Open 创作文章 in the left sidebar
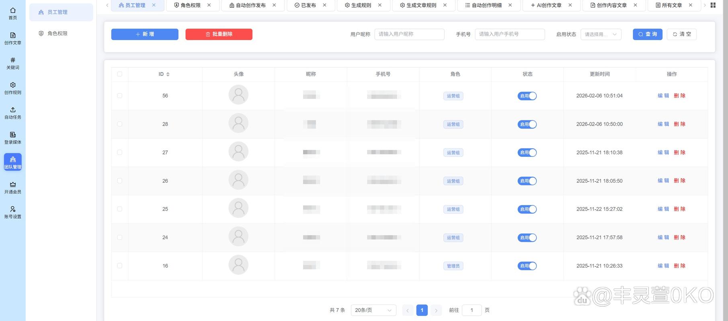 [x=13, y=39]
